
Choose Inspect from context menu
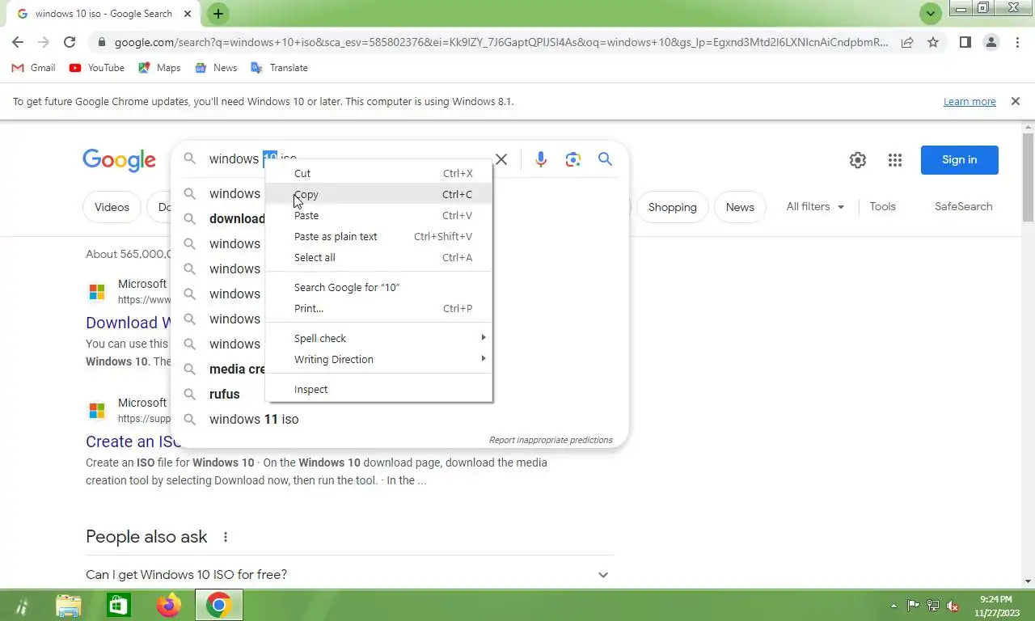click(378, 389)
